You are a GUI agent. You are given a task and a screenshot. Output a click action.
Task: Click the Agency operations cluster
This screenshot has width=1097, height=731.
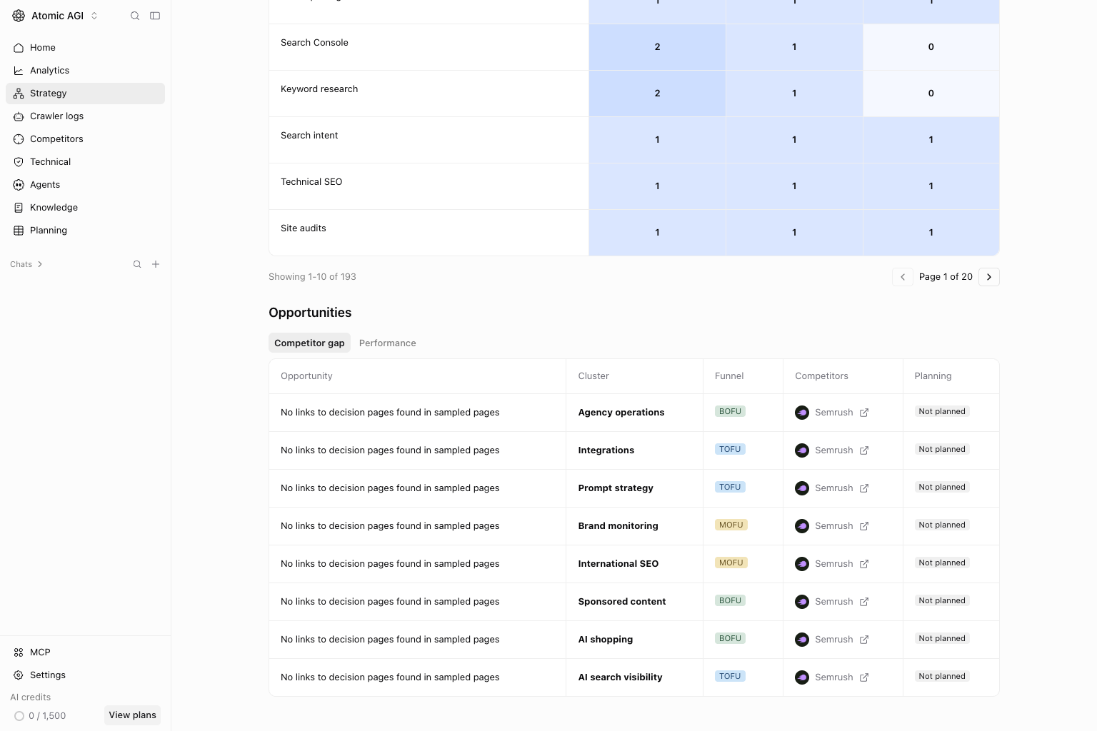coord(621,413)
